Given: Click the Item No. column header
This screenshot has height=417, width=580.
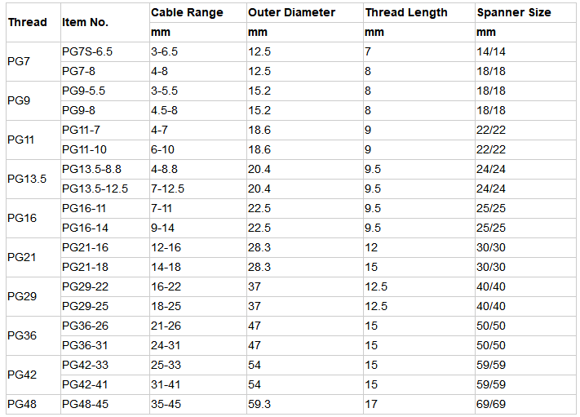Looking at the screenshot, I should tap(85, 22).
